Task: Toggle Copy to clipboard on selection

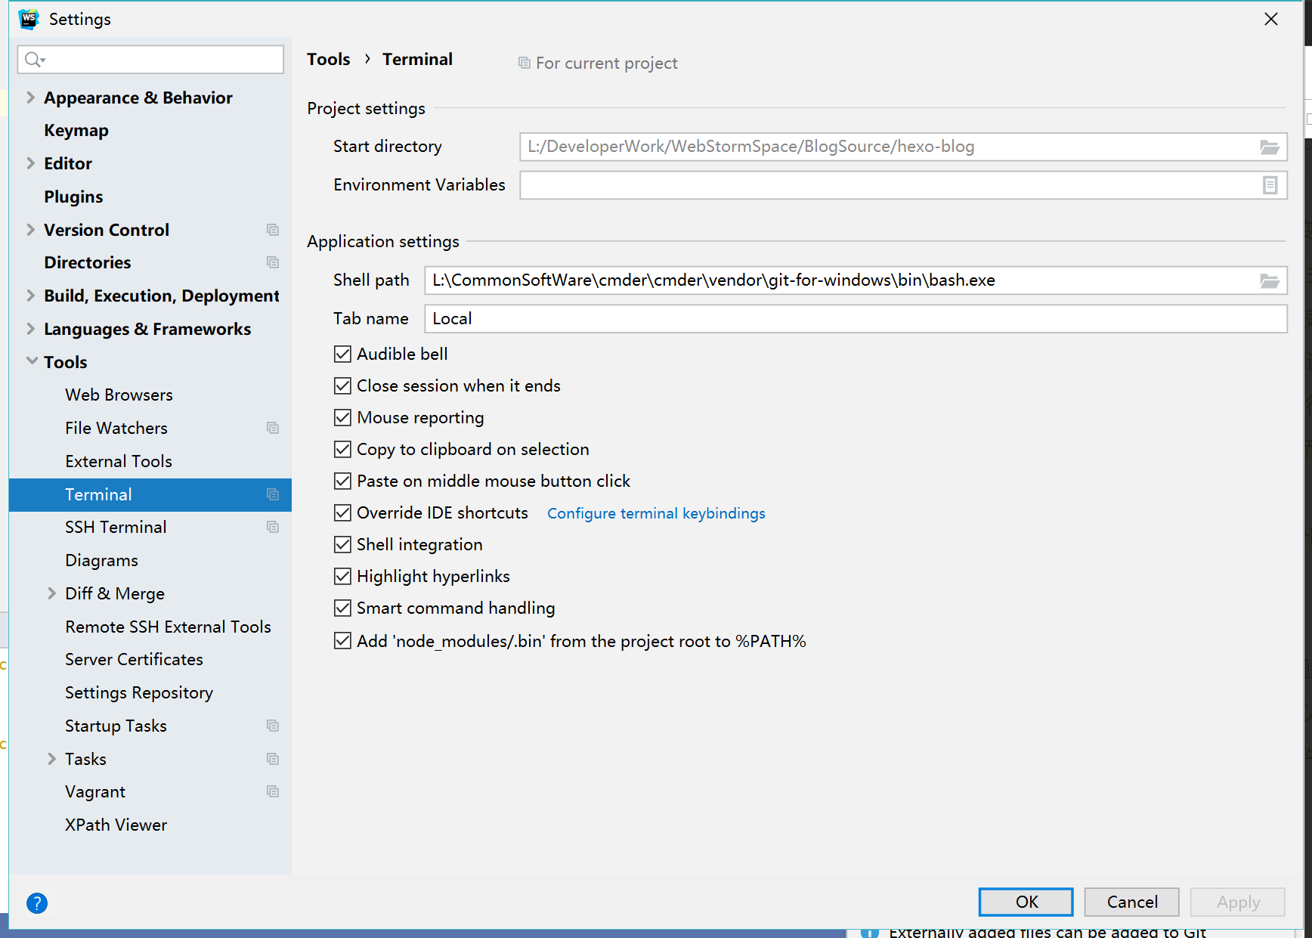Action: tap(342, 449)
